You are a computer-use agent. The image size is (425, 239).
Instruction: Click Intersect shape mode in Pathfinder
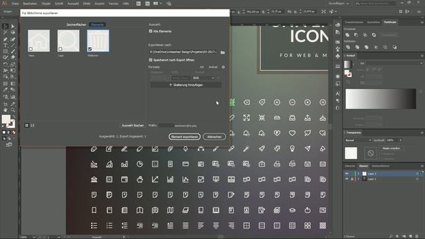point(365,35)
